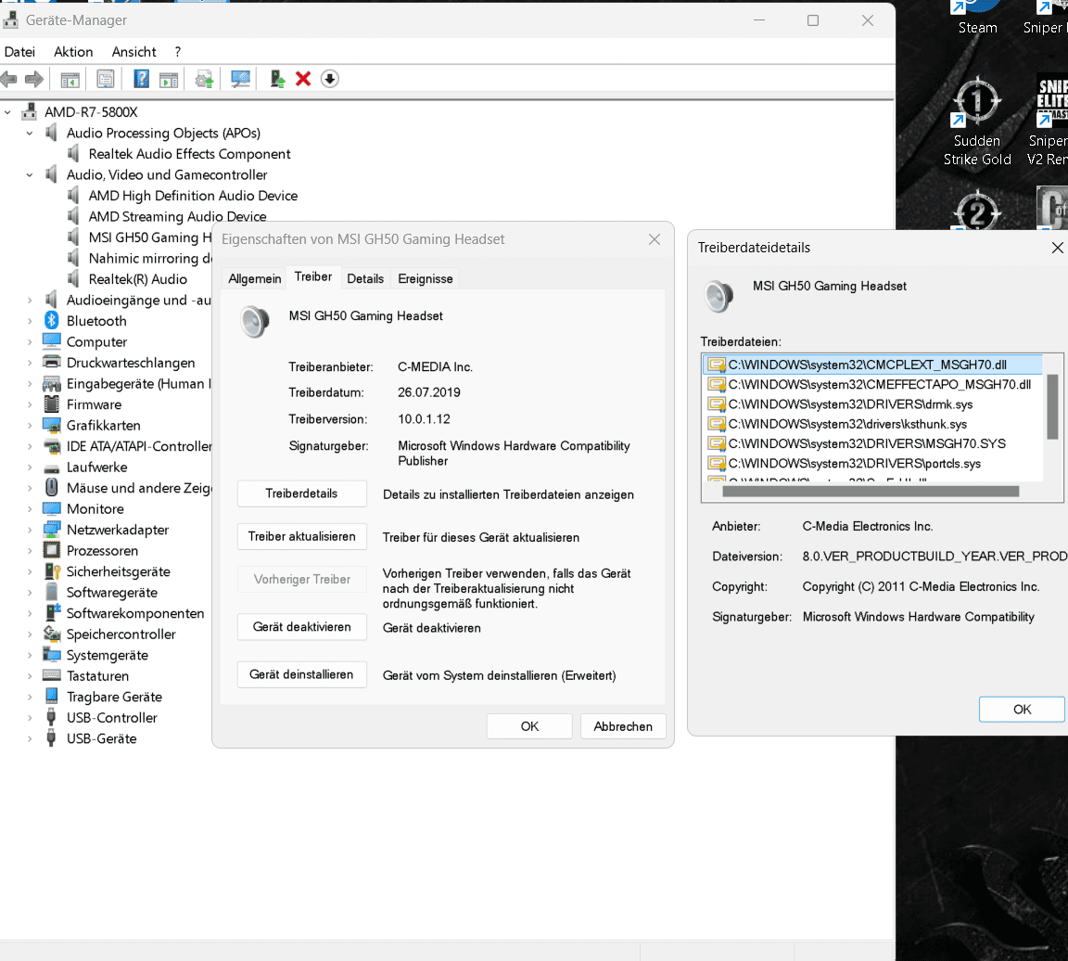Viewport: 1068px width, 961px height.
Task: Open the Datei menu
Action: (x=19, y=52)
